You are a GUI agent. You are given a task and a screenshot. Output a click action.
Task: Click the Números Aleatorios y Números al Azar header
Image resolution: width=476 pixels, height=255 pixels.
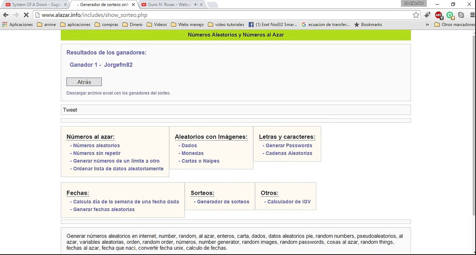[236, 35]
